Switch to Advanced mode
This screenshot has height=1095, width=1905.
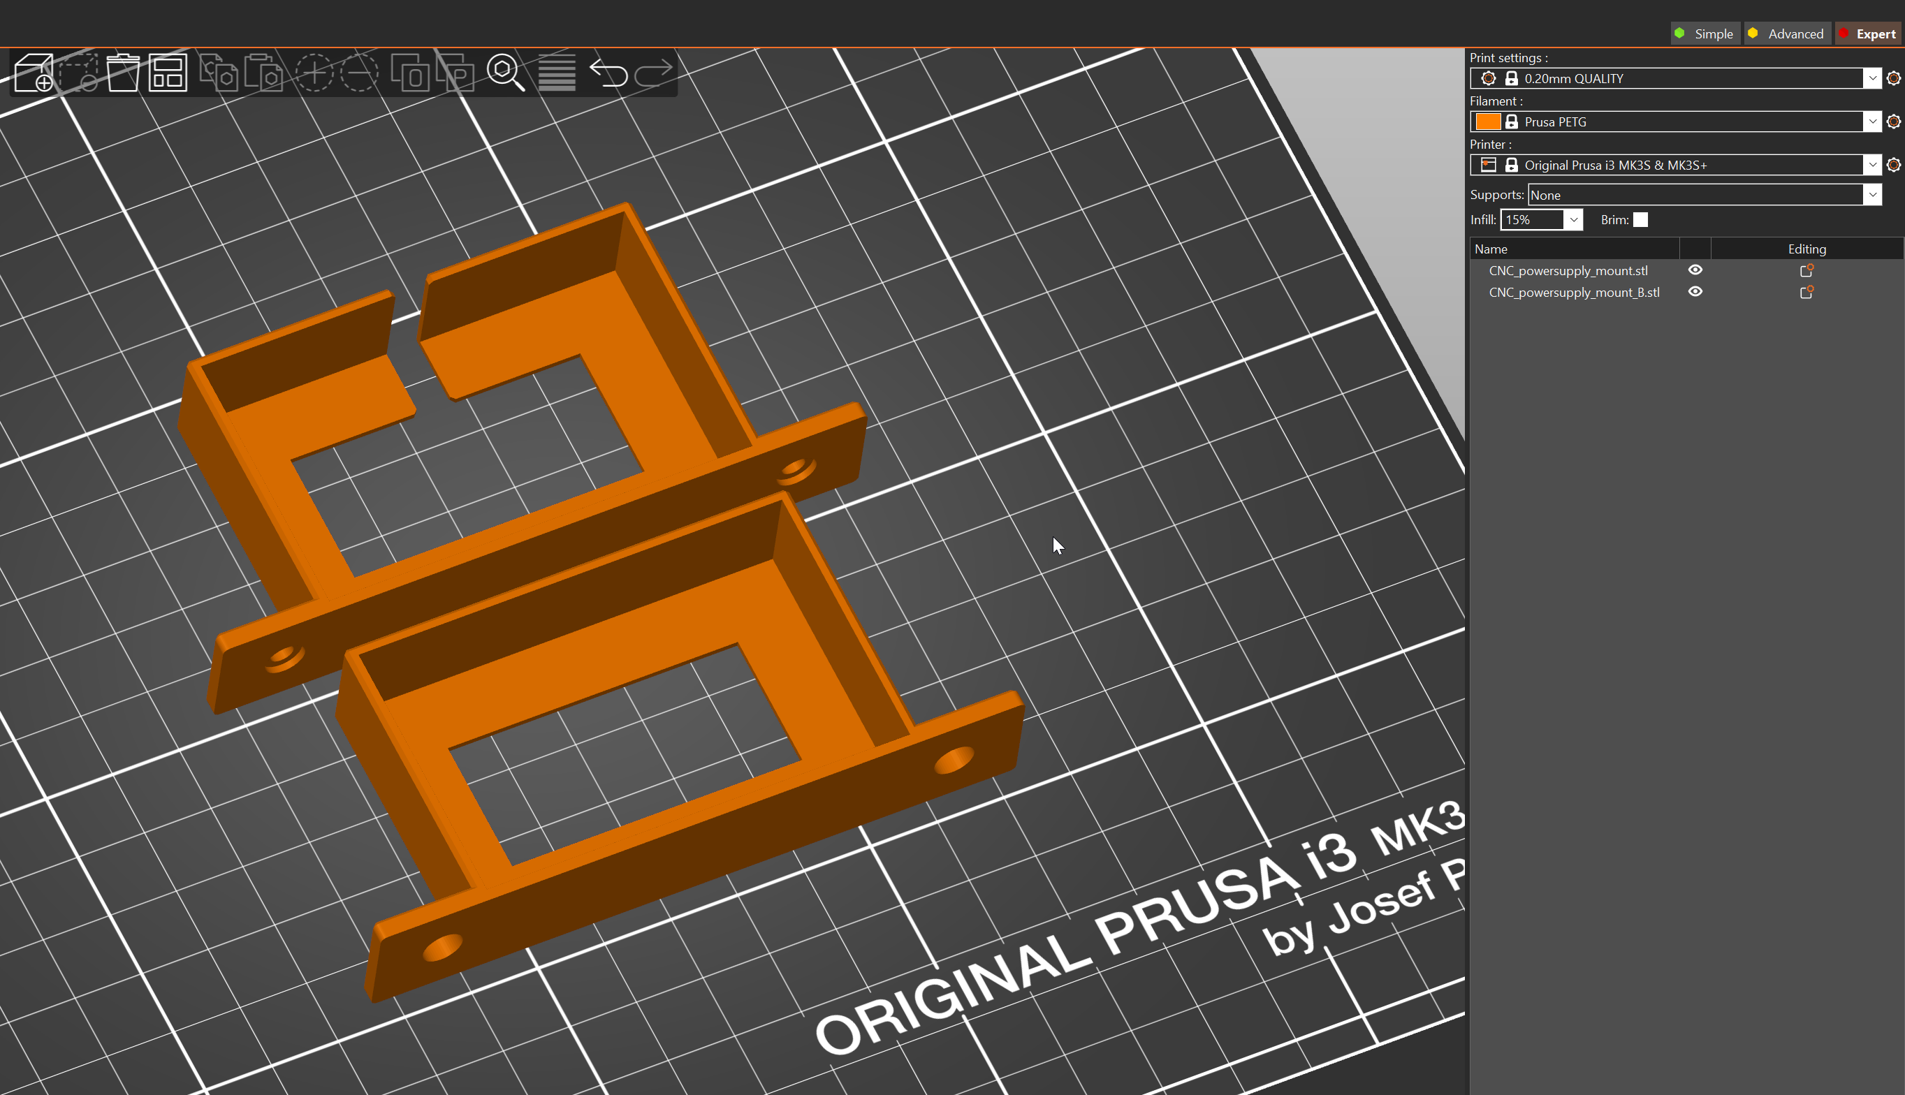[x=1788, y=33]
